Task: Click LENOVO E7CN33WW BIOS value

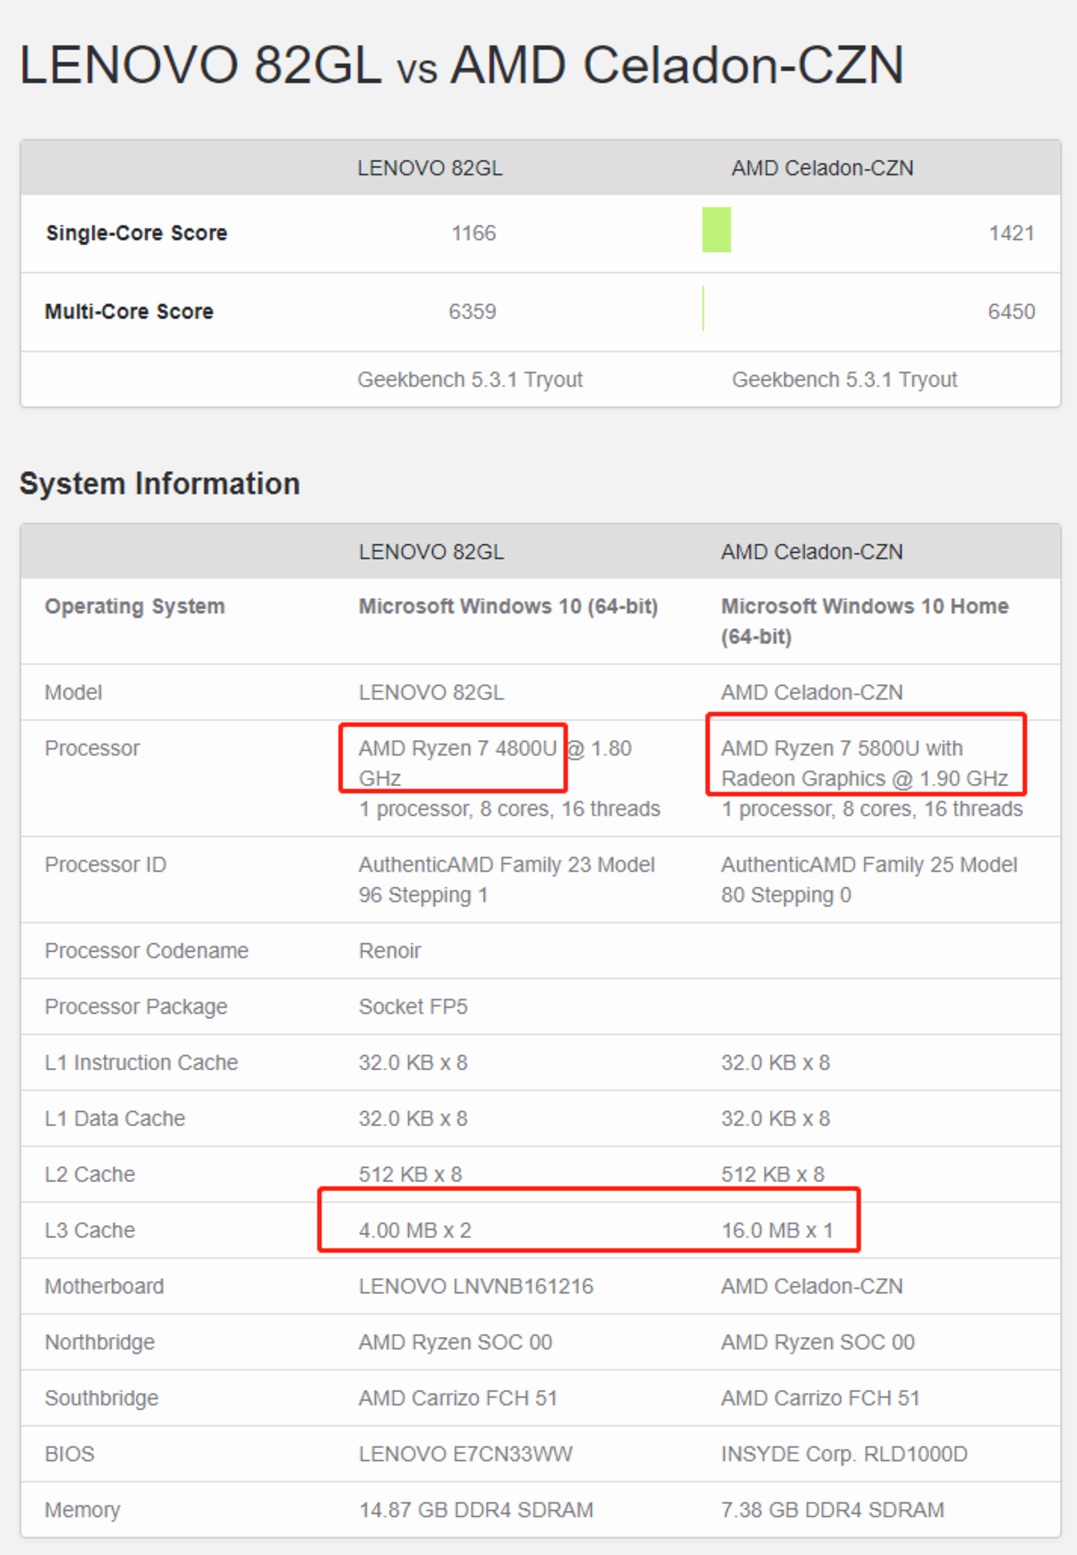Action: [x=466, y=1455]
